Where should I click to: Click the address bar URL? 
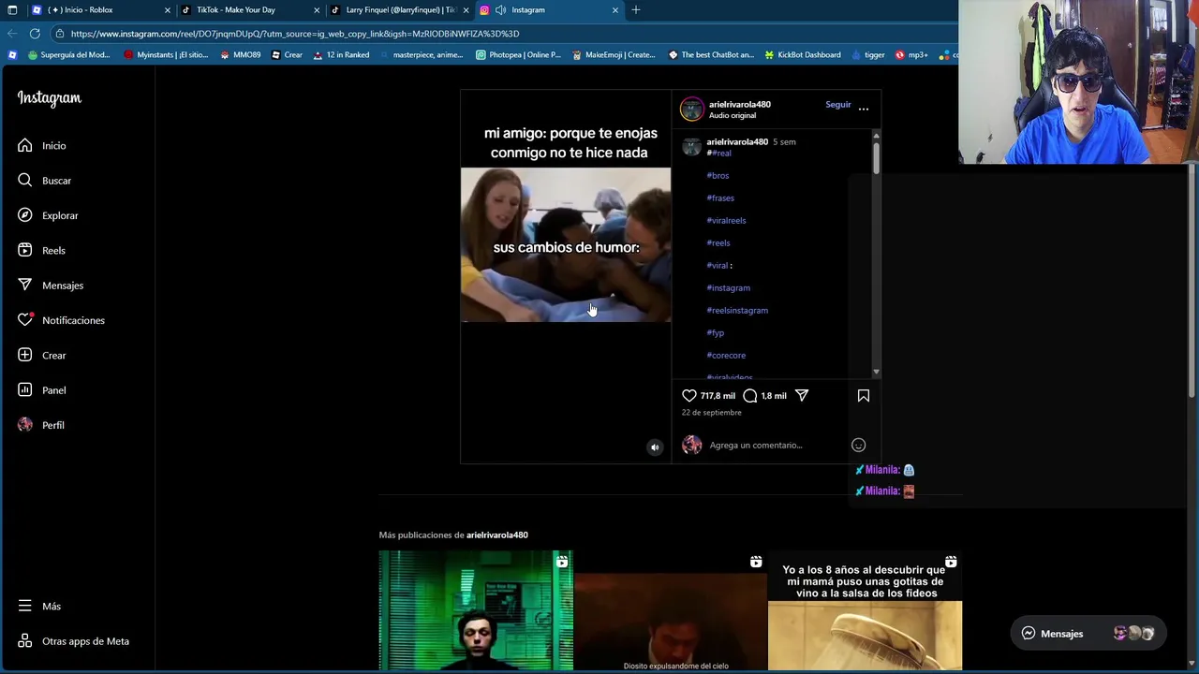[295, 34]
